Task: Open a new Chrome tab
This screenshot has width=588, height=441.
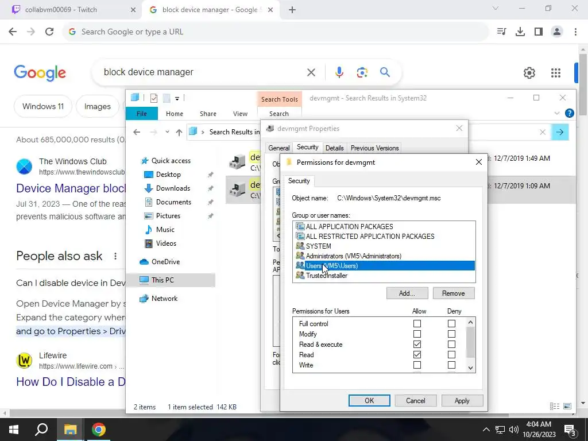Action: tap(292, 10)
